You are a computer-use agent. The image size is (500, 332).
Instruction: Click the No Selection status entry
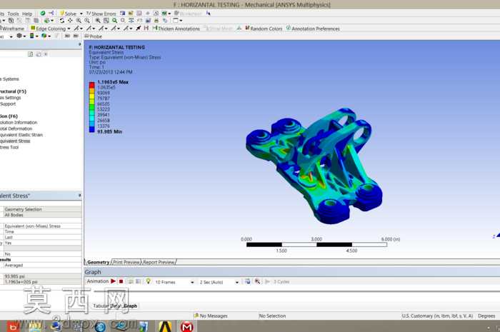pyautogui.click(x=272, y=316)
